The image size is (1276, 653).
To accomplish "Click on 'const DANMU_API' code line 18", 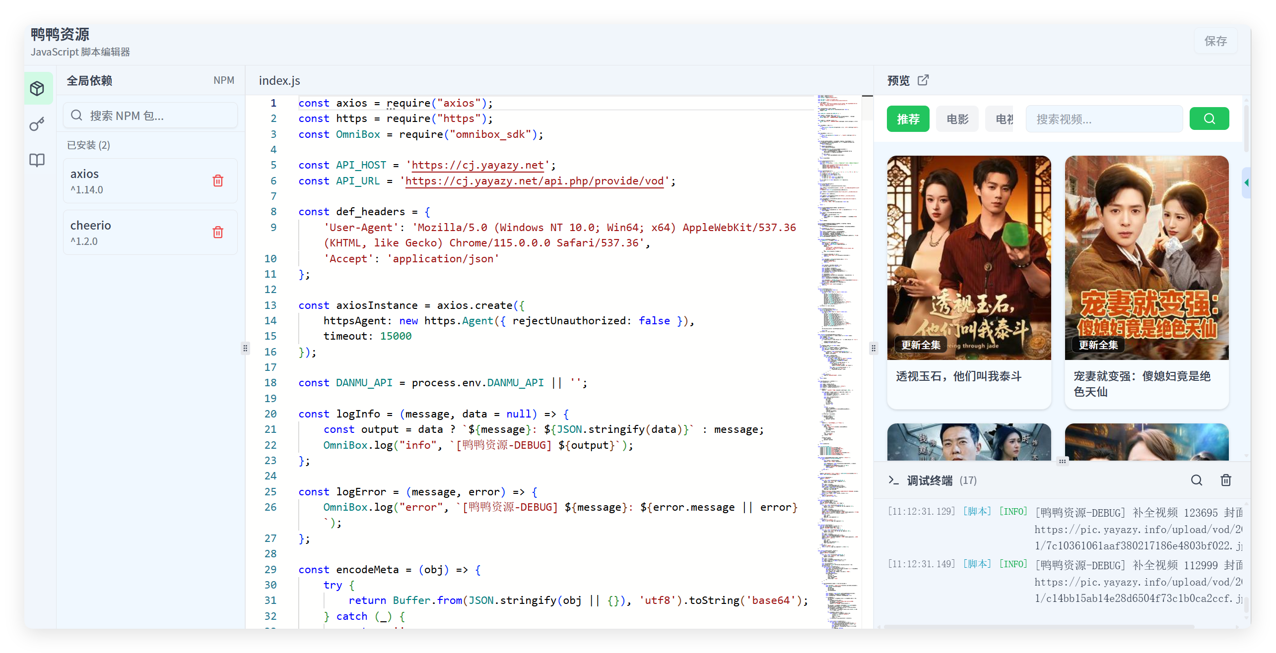I will tap(444, 383).
